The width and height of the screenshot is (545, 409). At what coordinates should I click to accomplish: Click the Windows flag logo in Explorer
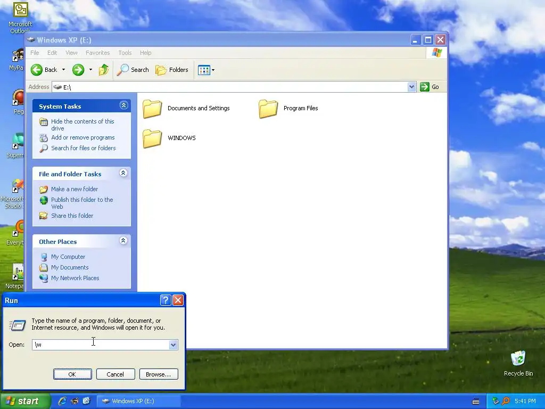(436, 53)
